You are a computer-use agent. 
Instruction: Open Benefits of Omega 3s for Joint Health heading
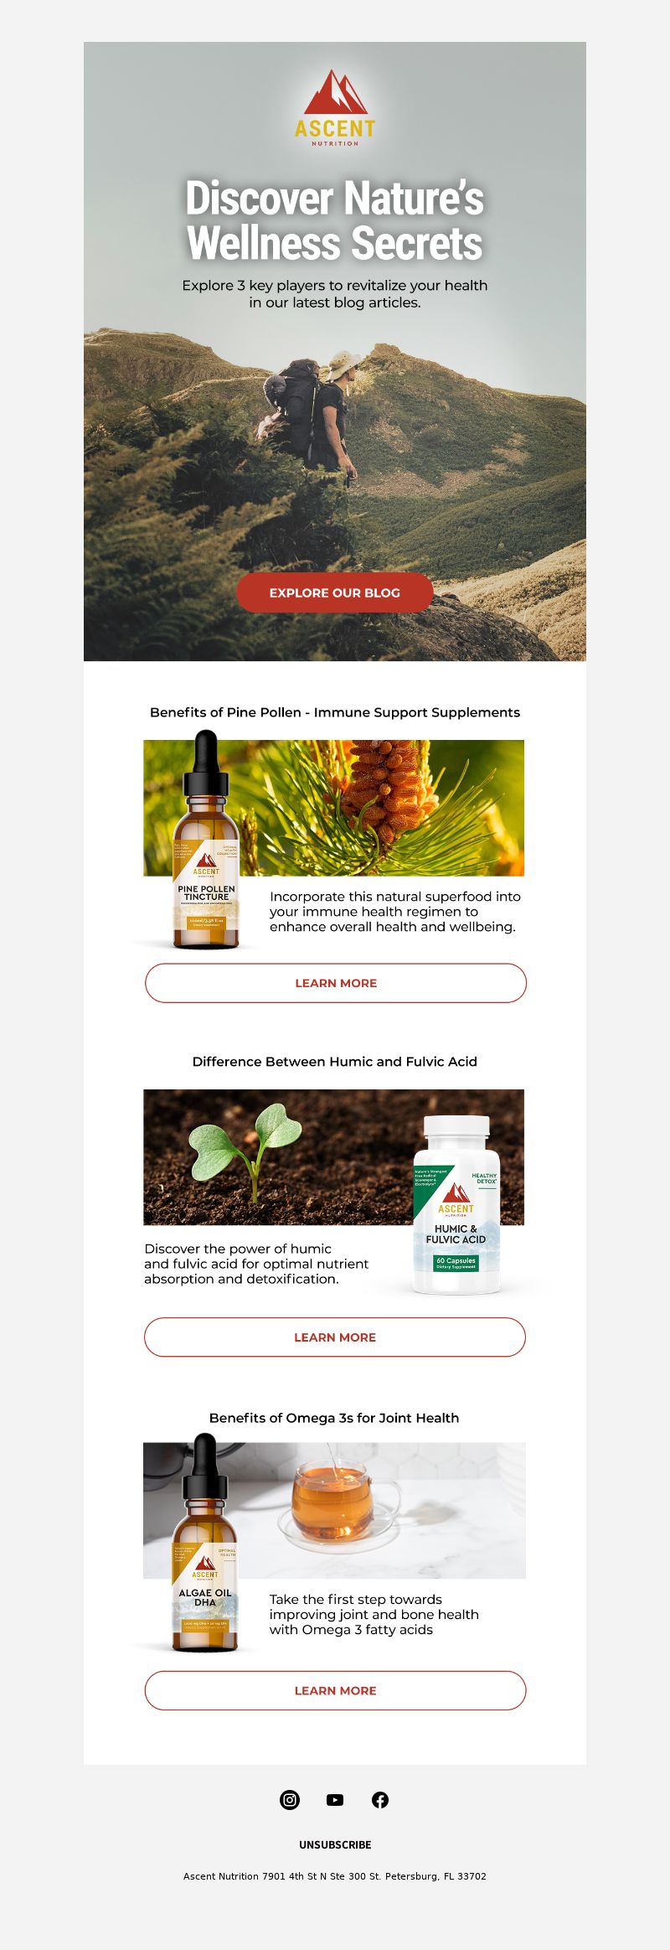(x=334, y=1418)
